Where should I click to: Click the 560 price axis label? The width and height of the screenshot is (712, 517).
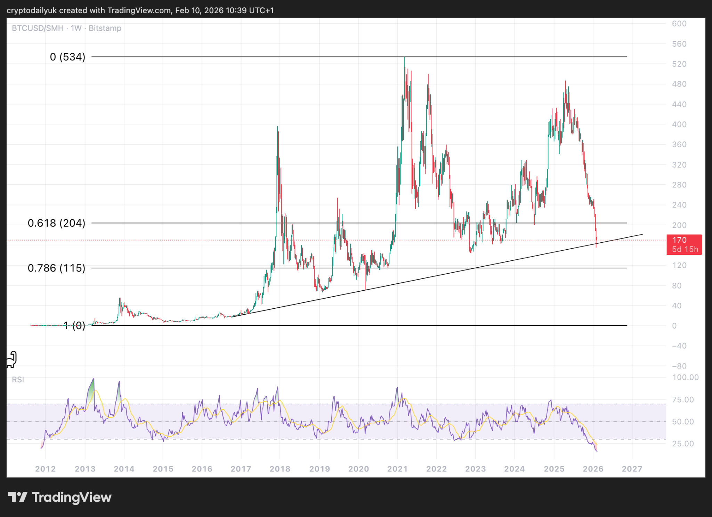[679, 44]
